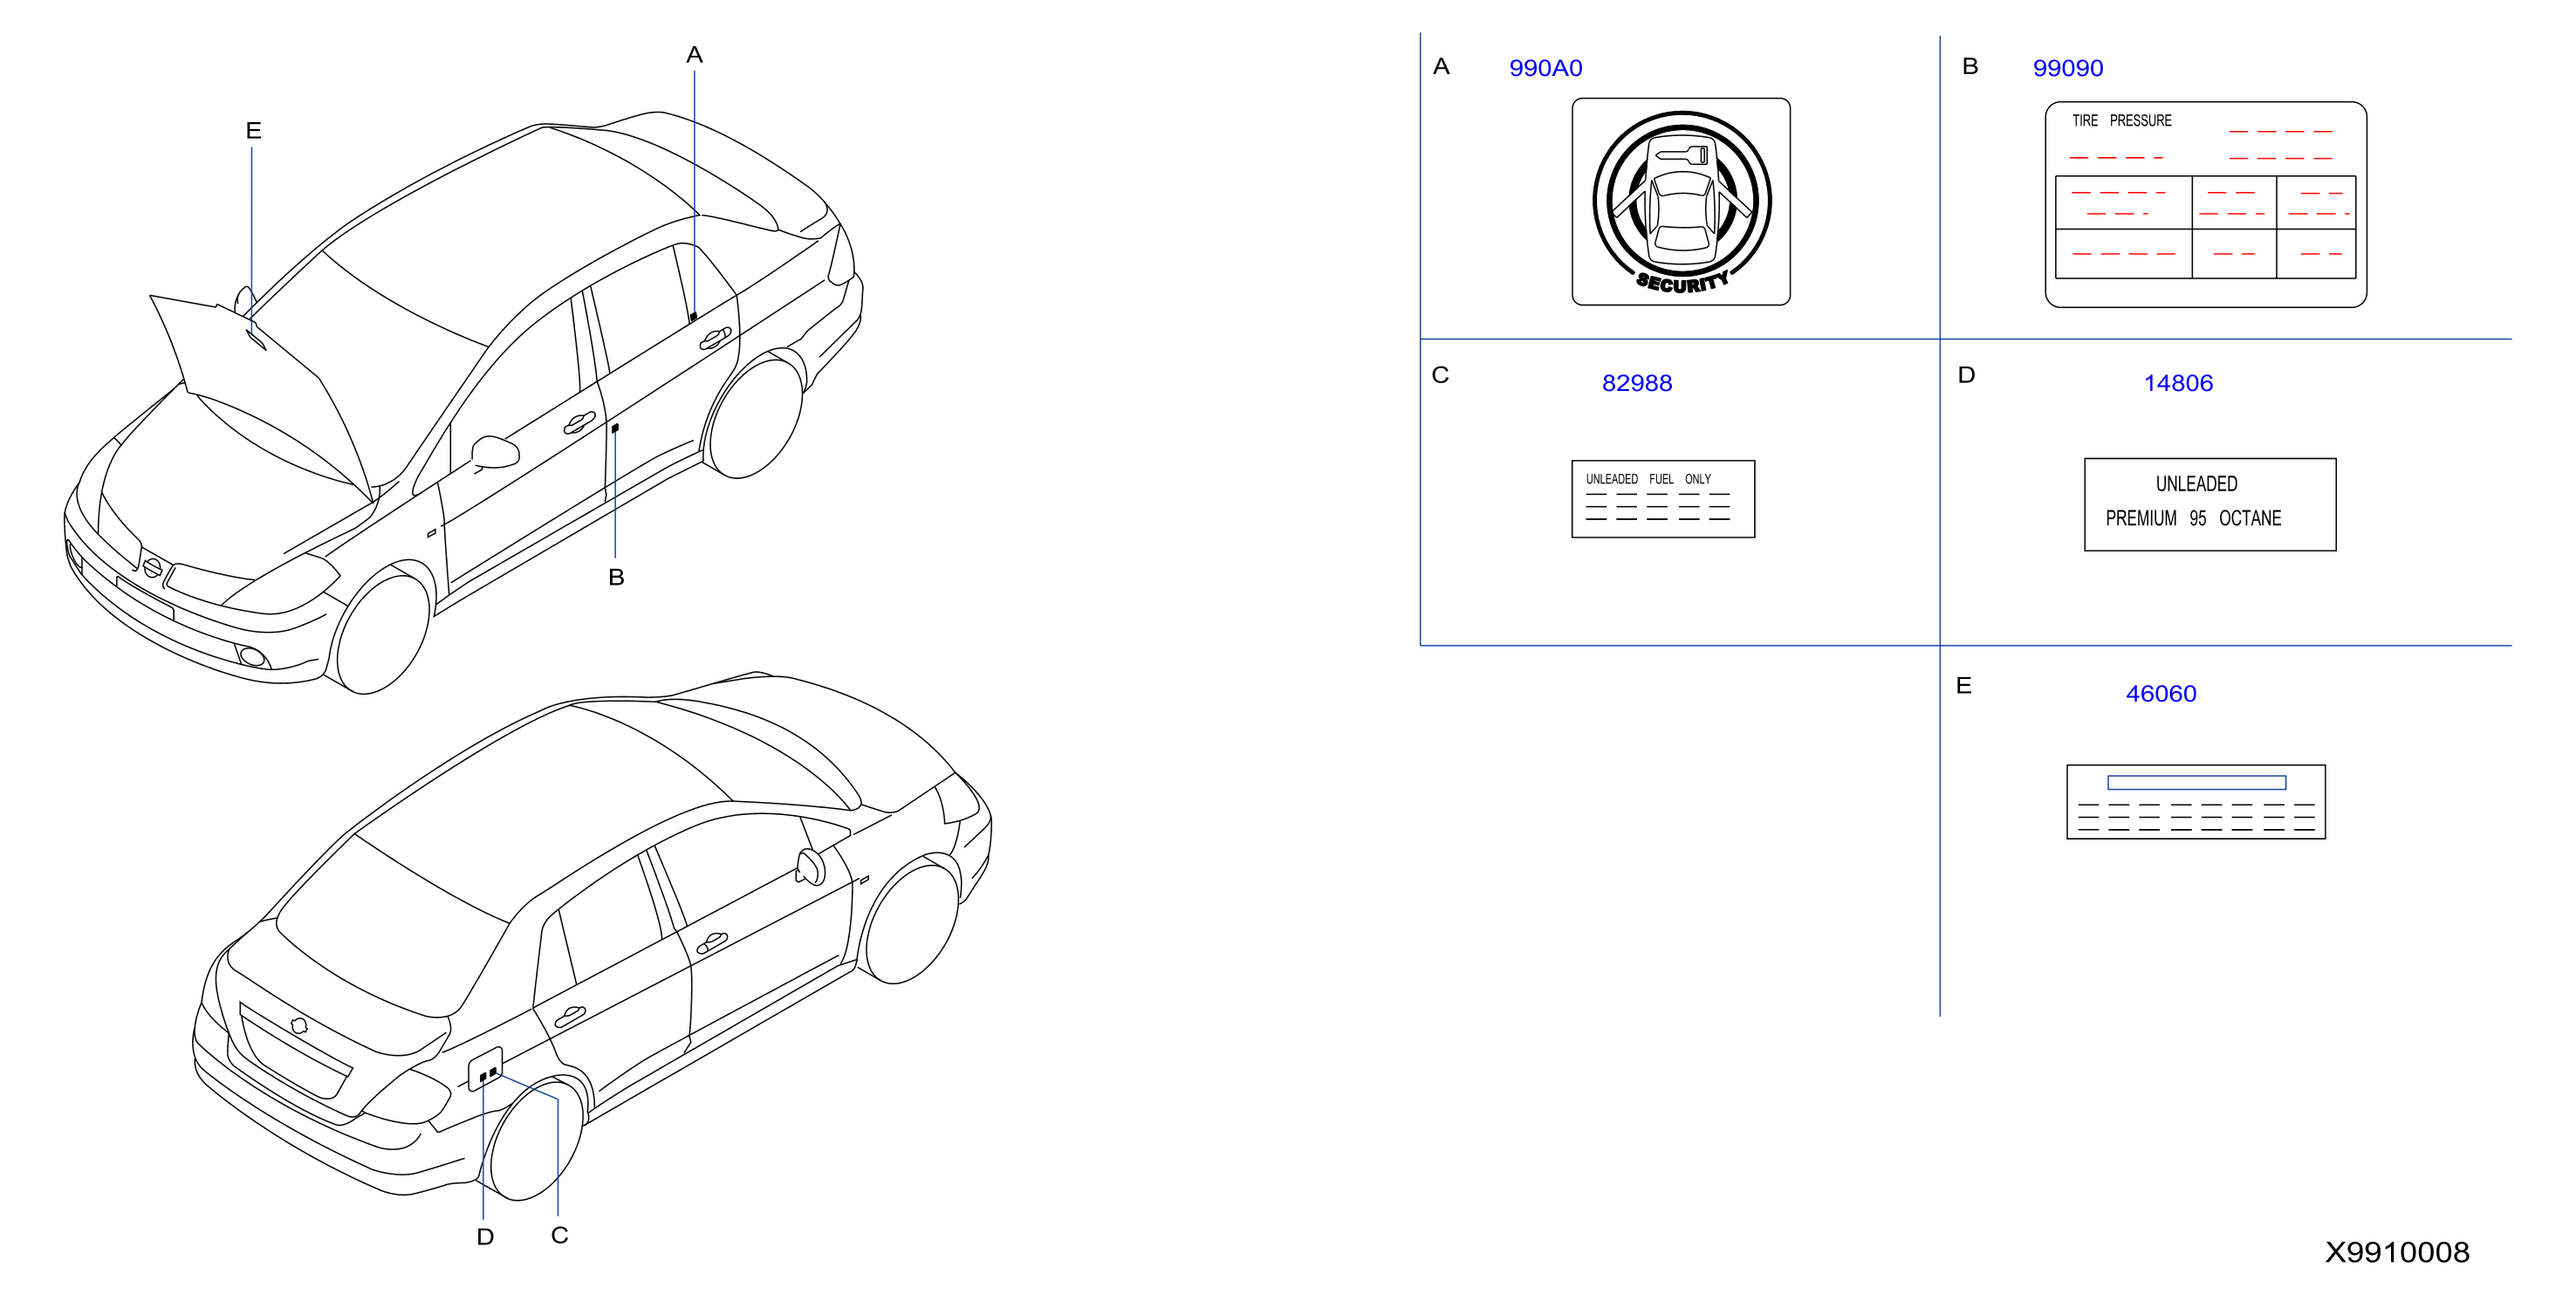Select the label E caution sticker image
This screenshot has height=1295, width=2576.
[x=2195, y=802]
